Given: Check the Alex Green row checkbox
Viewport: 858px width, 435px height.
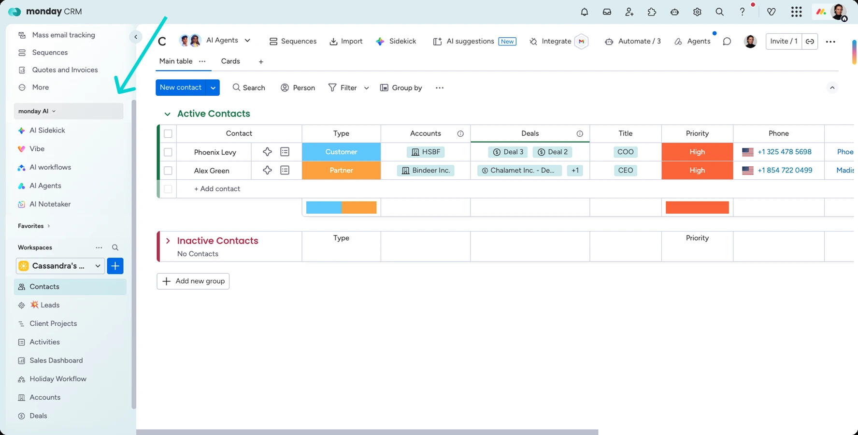Looking at the screenshot, I should pyautogui.click(x=168, y=171).
